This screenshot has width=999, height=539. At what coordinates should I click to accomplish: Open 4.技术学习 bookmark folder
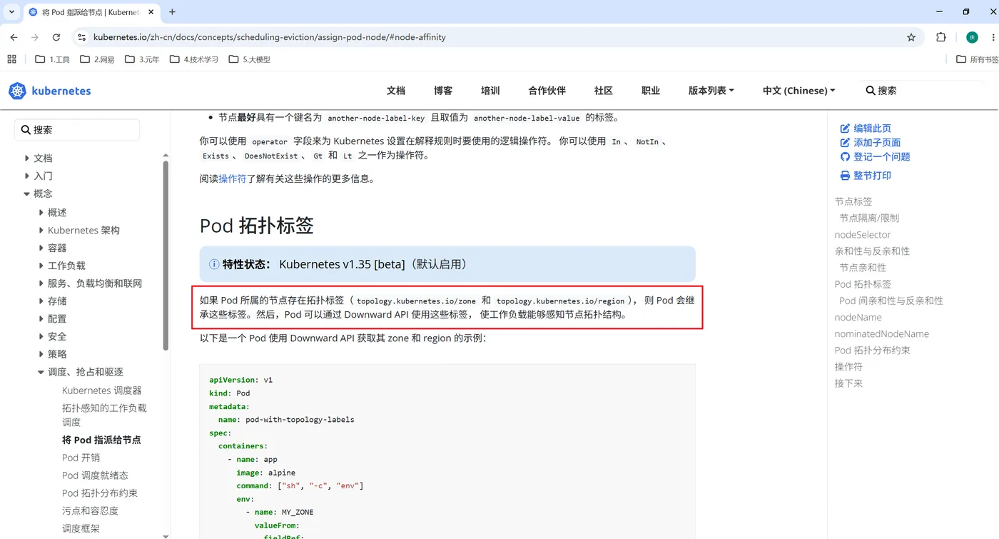coord(194,59)
